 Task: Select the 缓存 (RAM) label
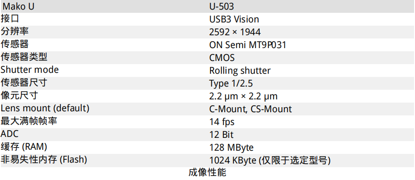tap(24, 147)
